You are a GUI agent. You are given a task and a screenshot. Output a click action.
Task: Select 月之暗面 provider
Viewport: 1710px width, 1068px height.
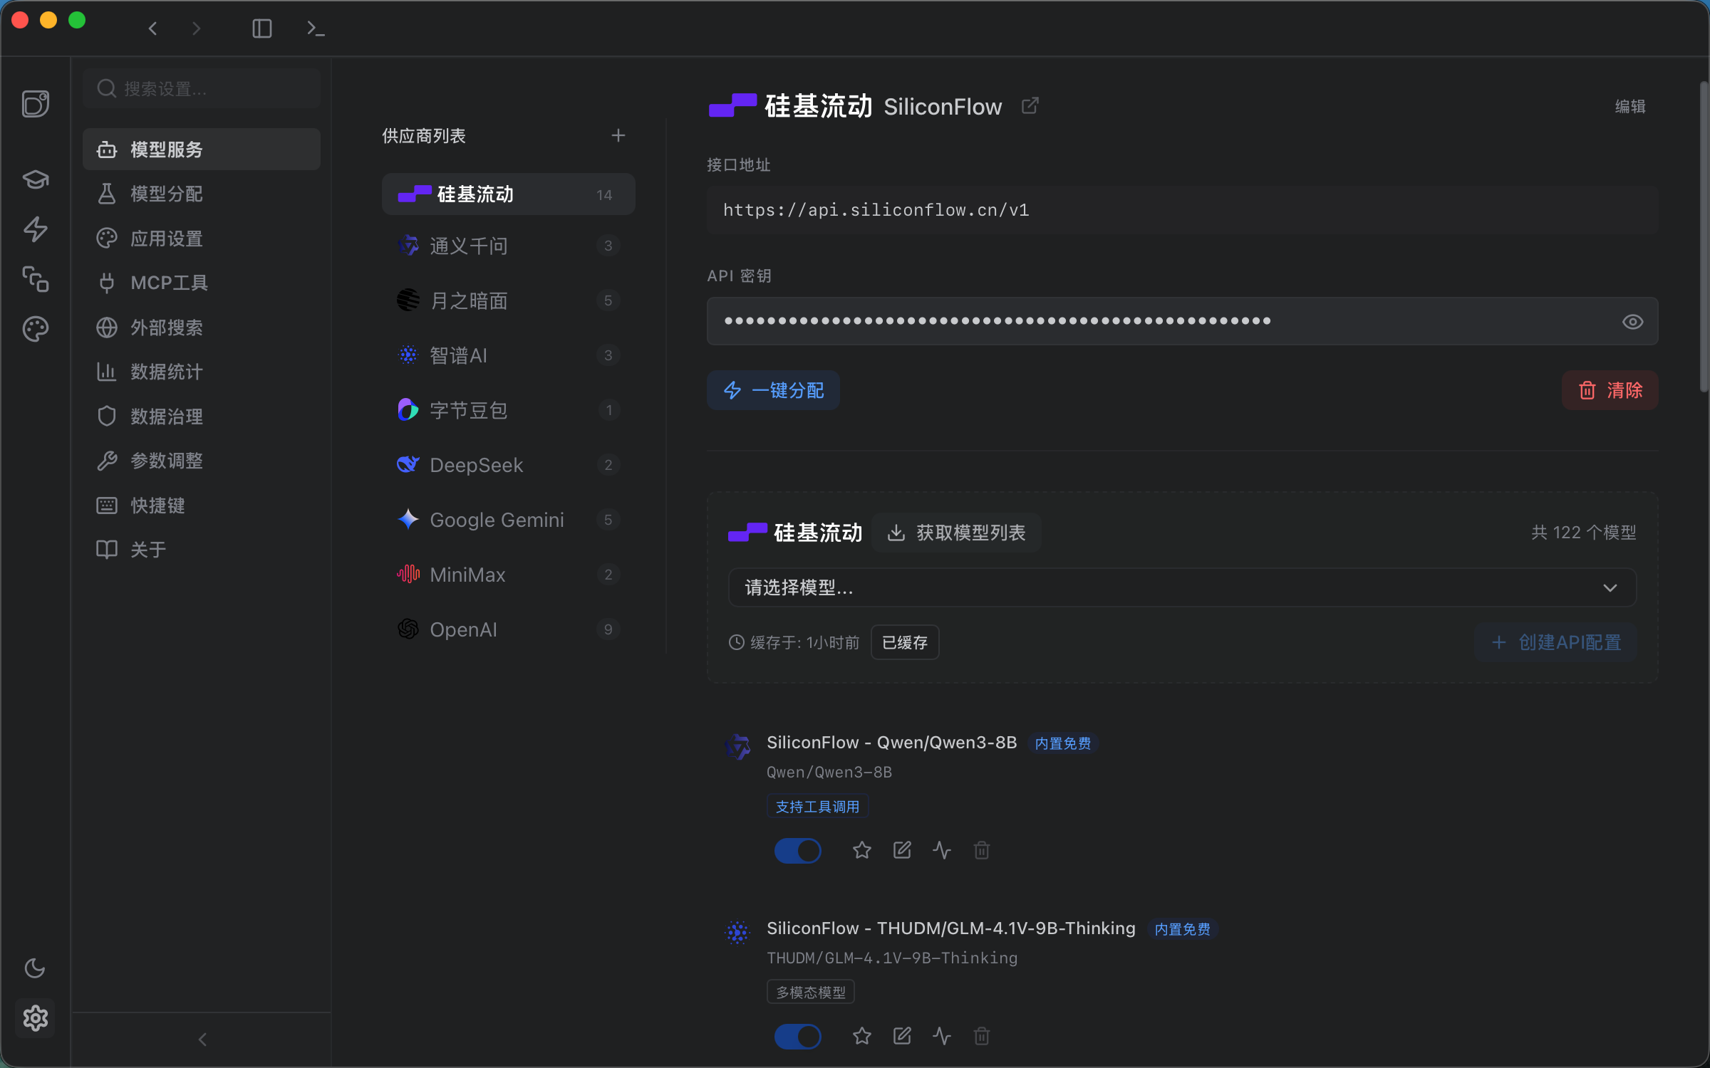click(508, 300)
